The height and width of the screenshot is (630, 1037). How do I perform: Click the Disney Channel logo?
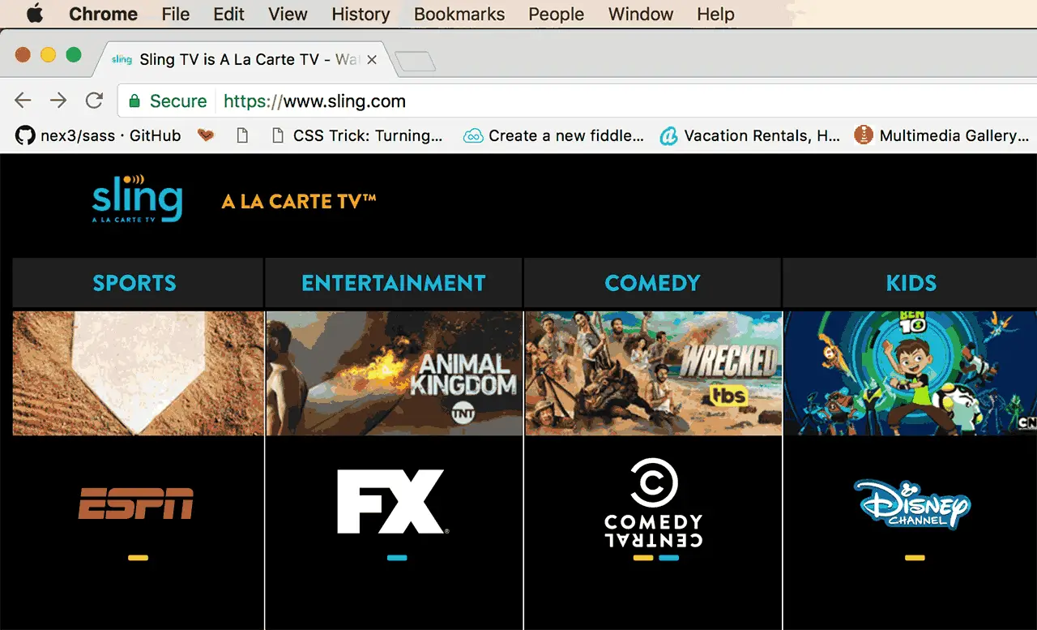point(911,504)
